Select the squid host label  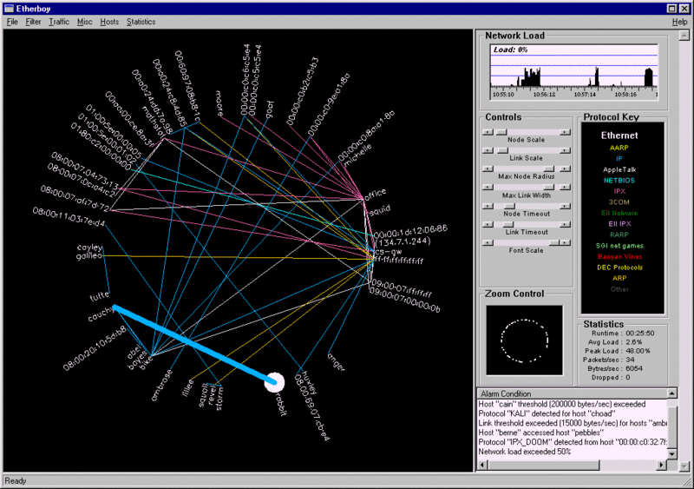coord(379,210)
